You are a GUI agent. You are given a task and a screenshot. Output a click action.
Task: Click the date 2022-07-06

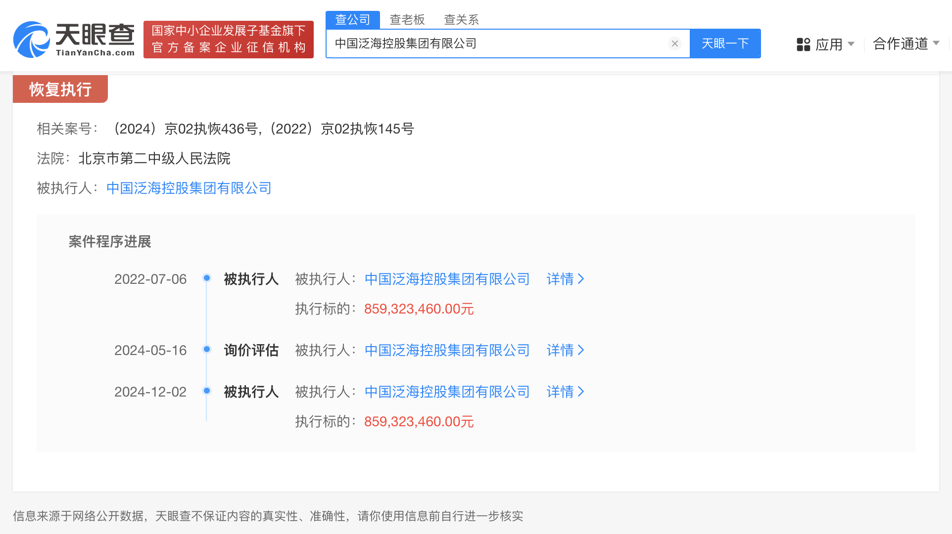[150, 279]
